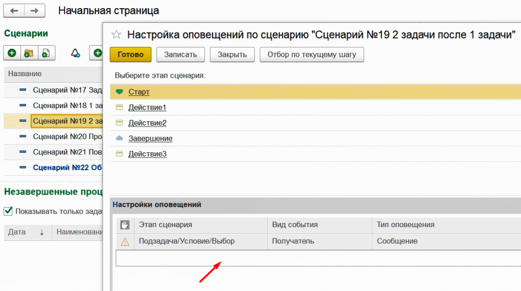Click 'Тип оповещения' column header
Viewport: 521px width, 291px height.
(447, 224)
